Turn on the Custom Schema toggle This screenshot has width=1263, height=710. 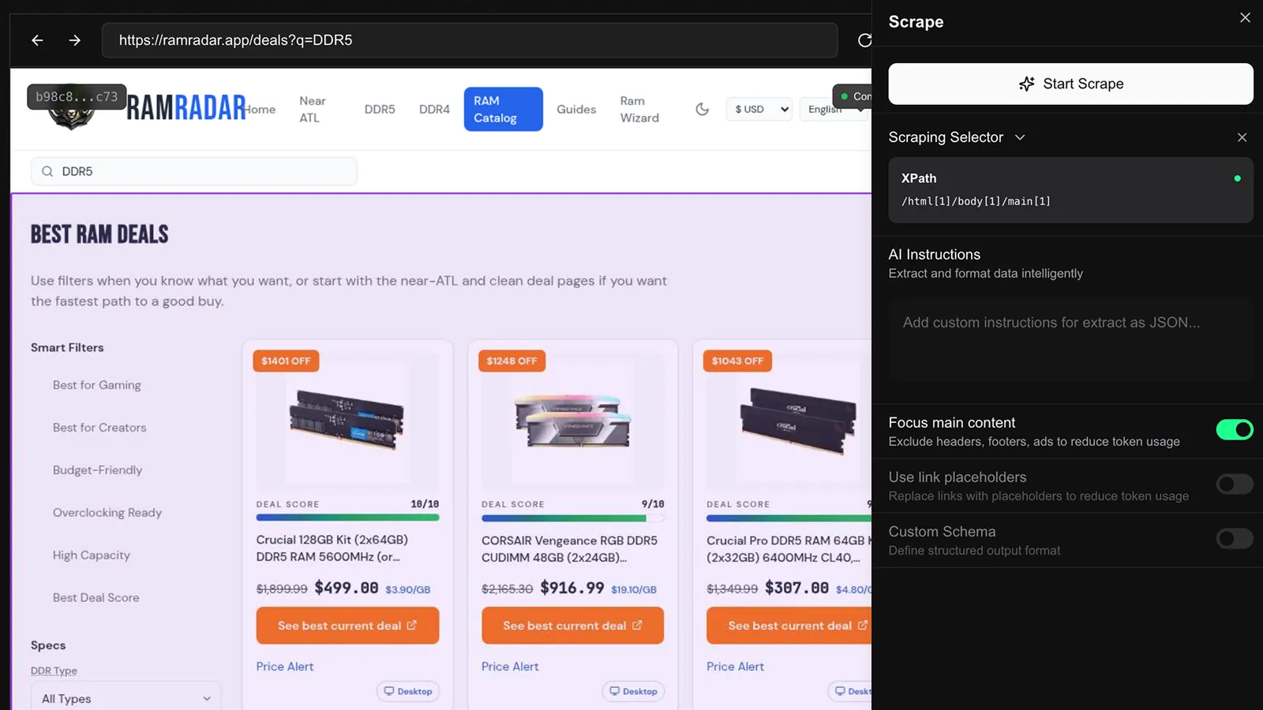1235,539
